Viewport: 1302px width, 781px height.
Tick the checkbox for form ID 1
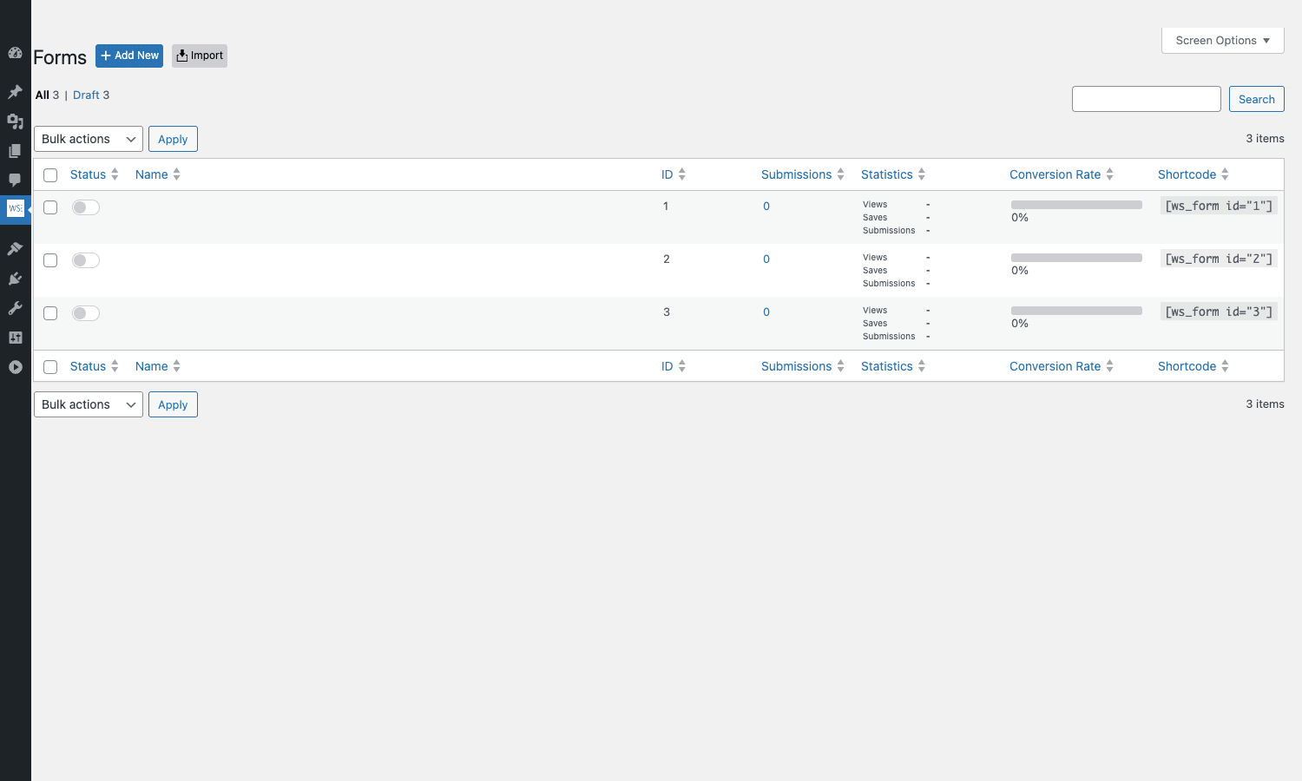coord(50,207)
